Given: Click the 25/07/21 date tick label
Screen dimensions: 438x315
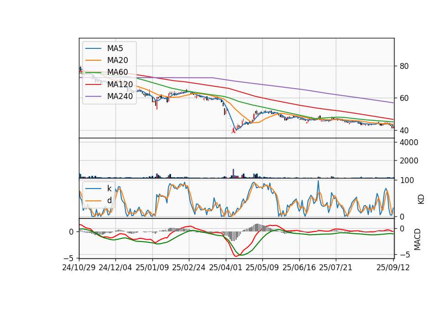Looking at the screenshot, I should (x=336, y=268).
